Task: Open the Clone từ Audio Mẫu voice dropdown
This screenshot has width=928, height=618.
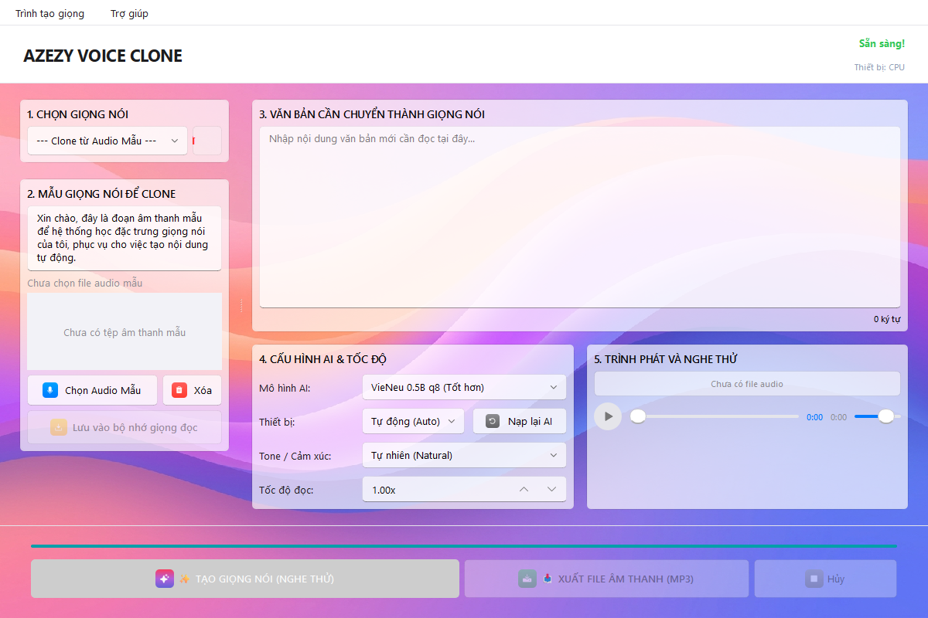Action: click(107, 141)
